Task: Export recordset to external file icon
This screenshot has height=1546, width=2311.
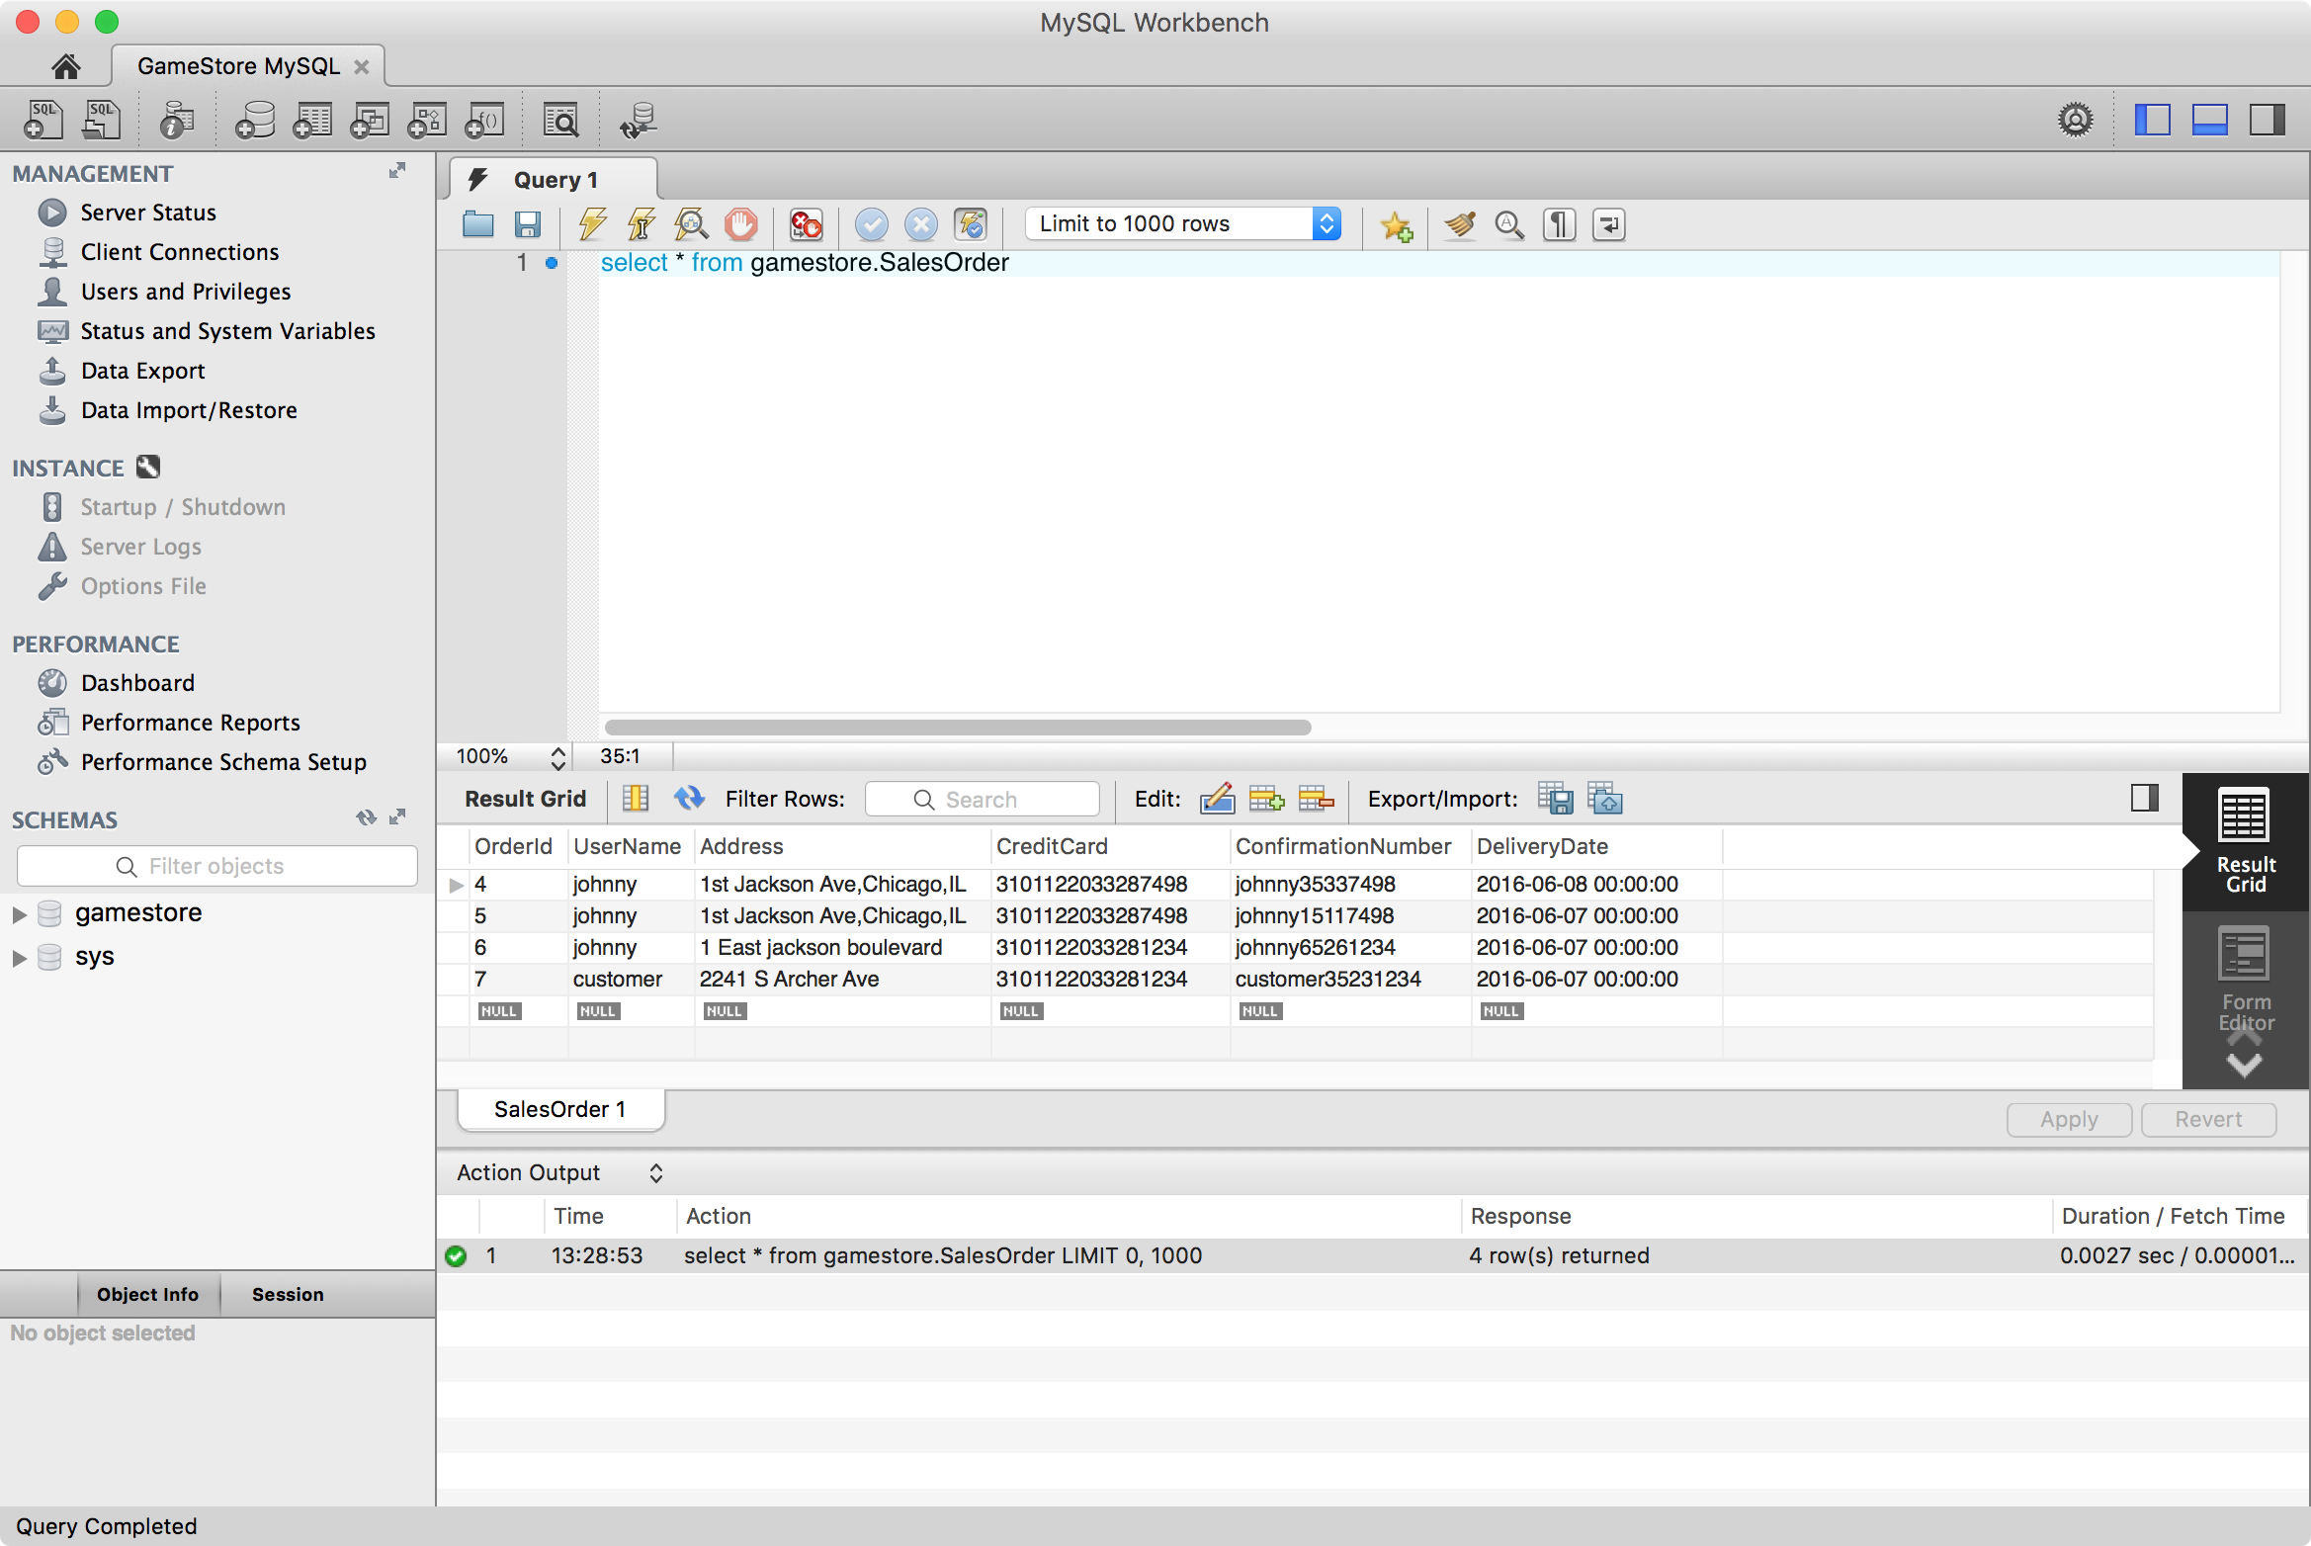Action: (x=1556, y=799)
